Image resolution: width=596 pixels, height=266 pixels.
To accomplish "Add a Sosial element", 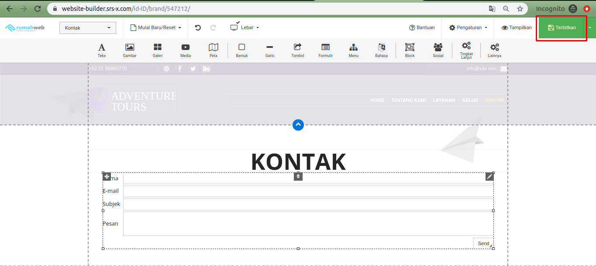I will 438,50.
